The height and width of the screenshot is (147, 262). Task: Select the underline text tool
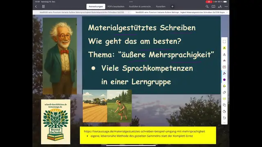pyautogui.click(x=224, y=54)
